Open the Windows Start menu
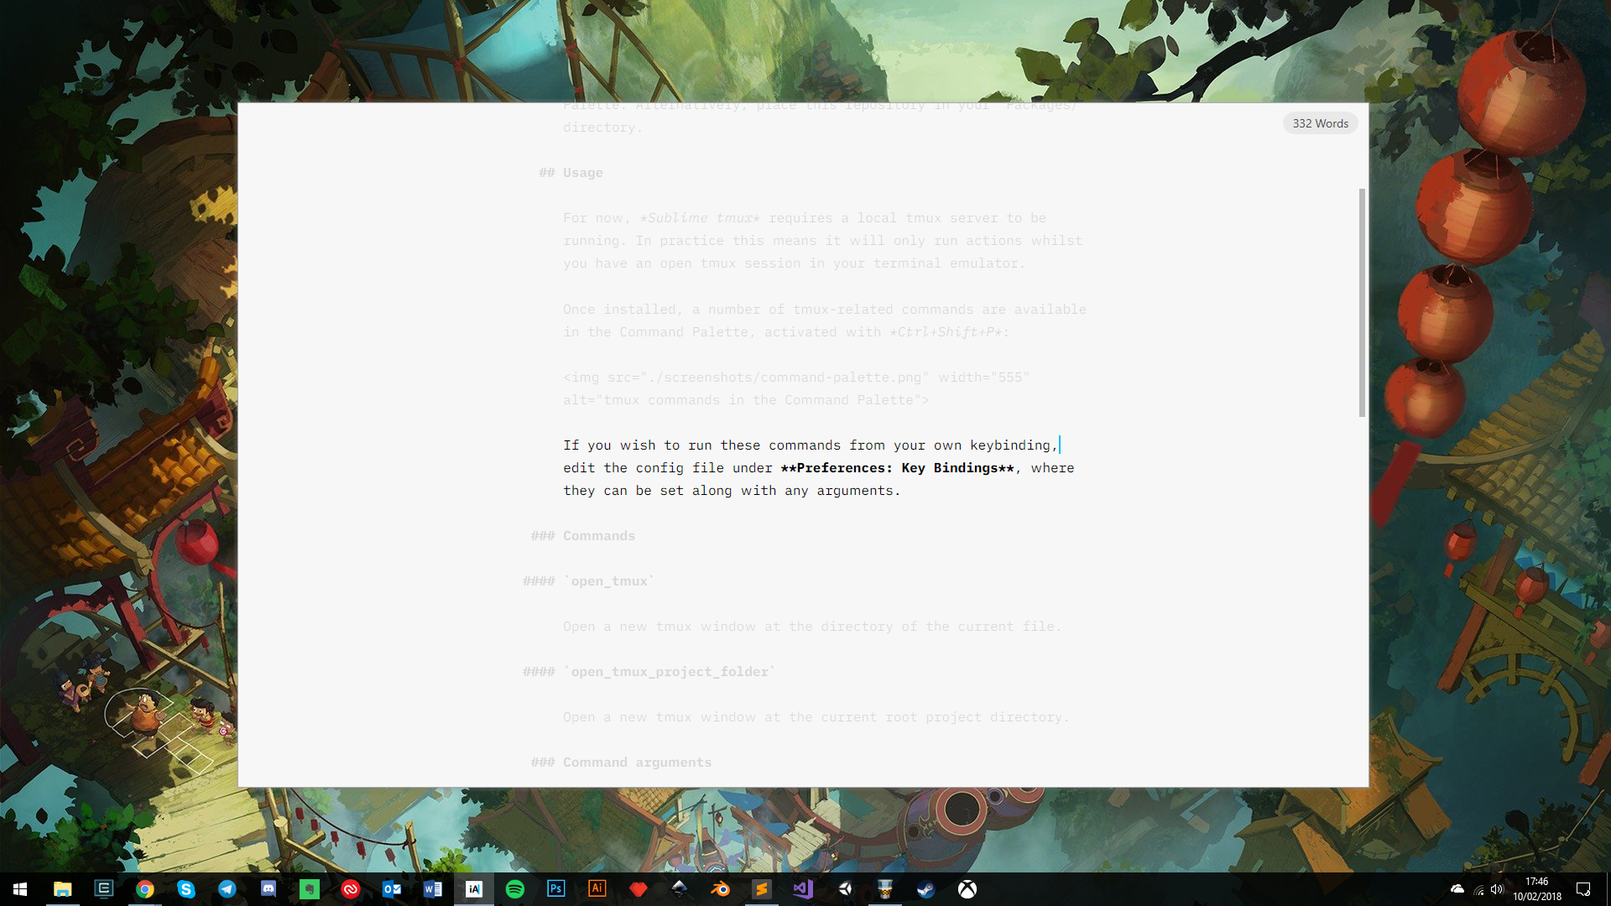The image size is (1611, 906). pos(20,889)
